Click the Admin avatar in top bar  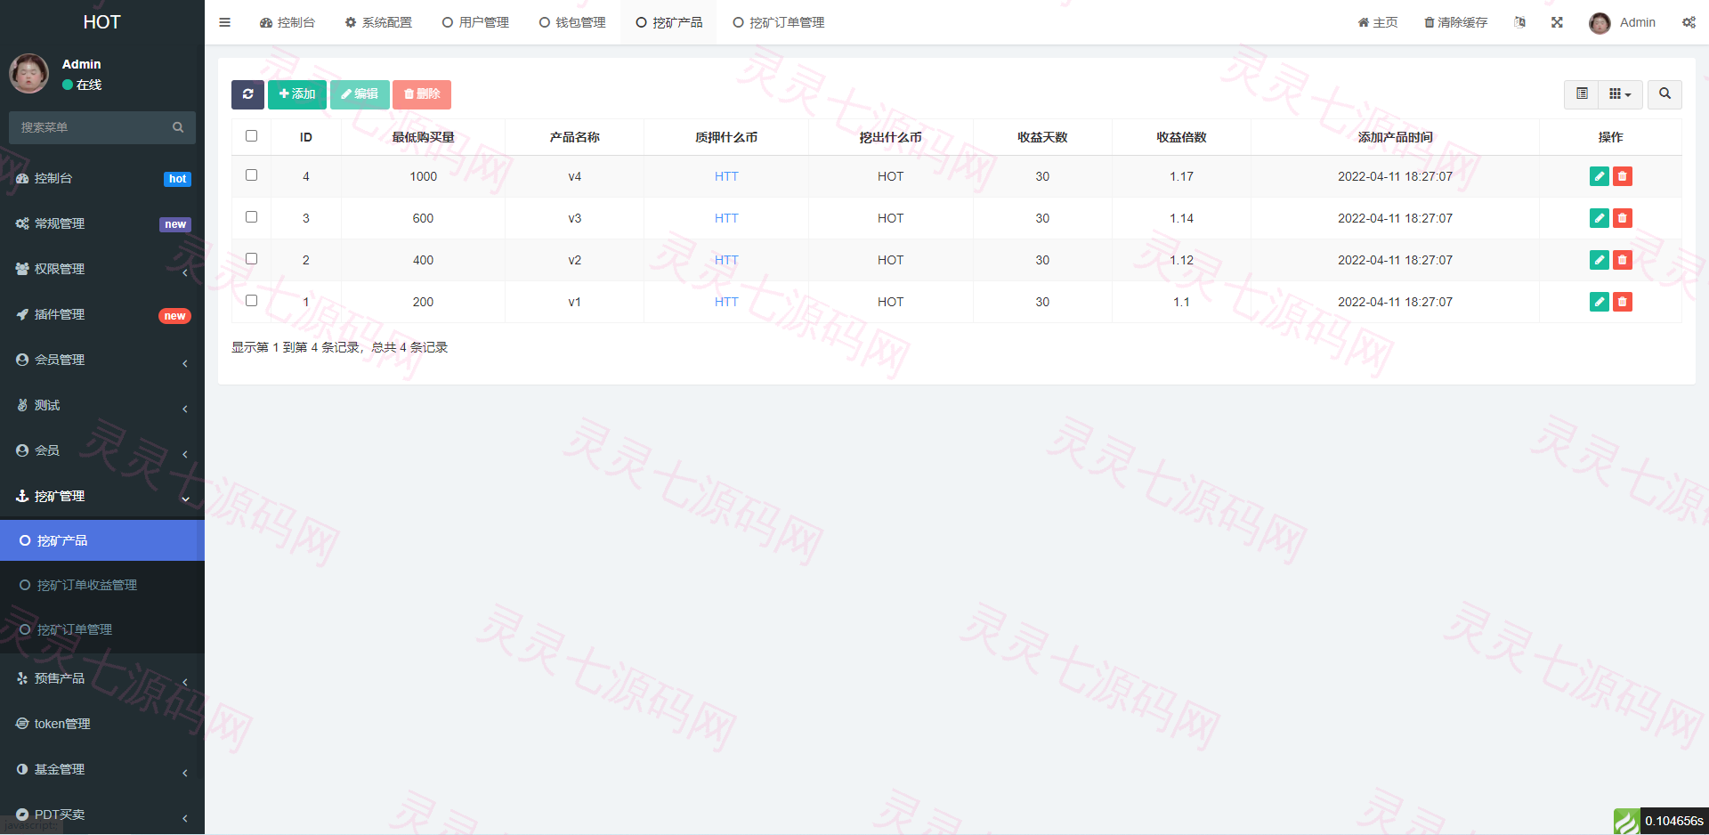(1600, 23)
